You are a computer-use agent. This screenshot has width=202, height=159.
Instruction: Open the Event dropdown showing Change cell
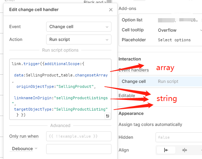79,27
